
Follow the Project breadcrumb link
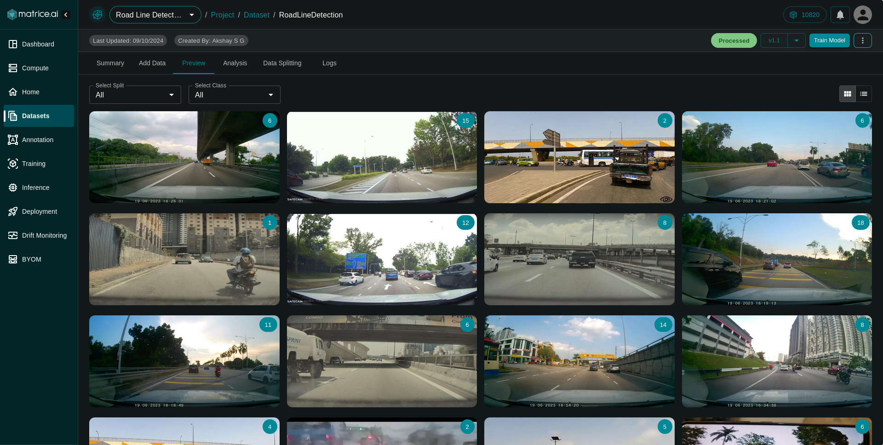(223, 15)
